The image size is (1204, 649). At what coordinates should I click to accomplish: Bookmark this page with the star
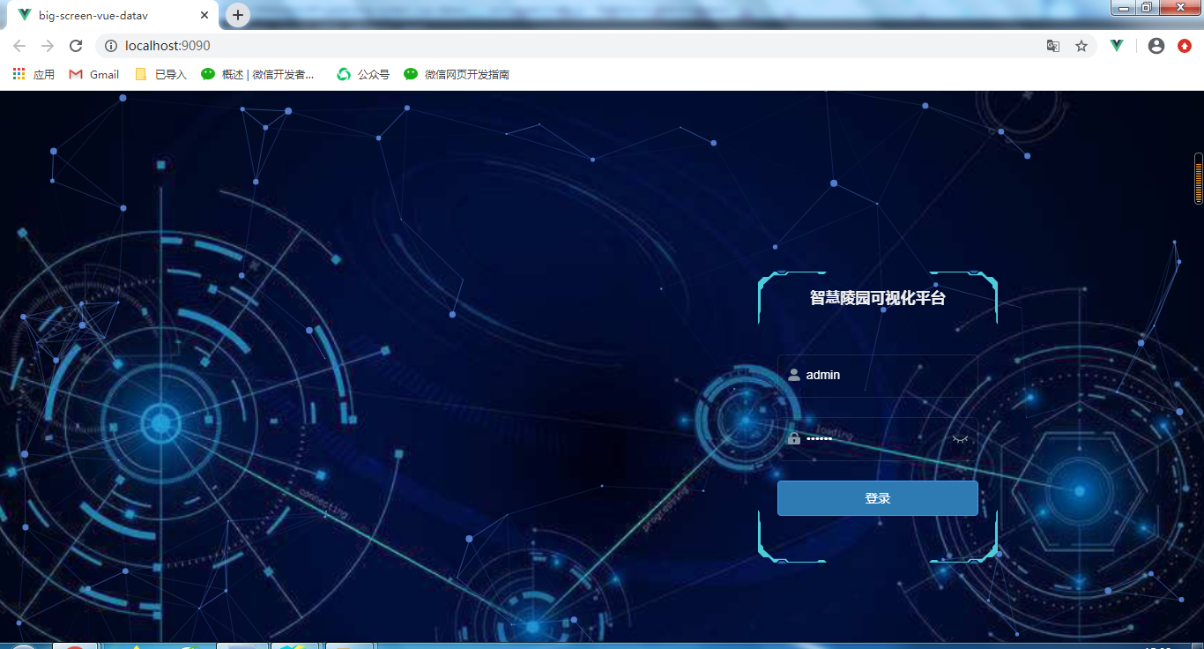click(x=1081, y=46)
